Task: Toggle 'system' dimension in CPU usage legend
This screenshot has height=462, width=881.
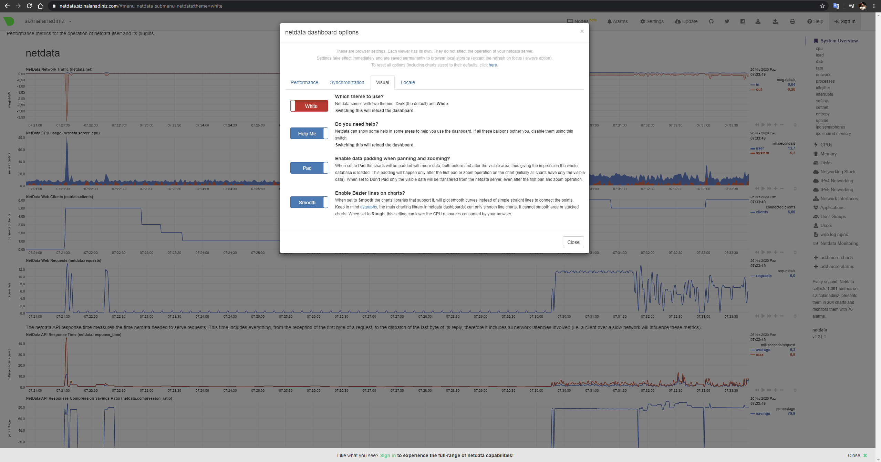Action: tap(762, 153)
